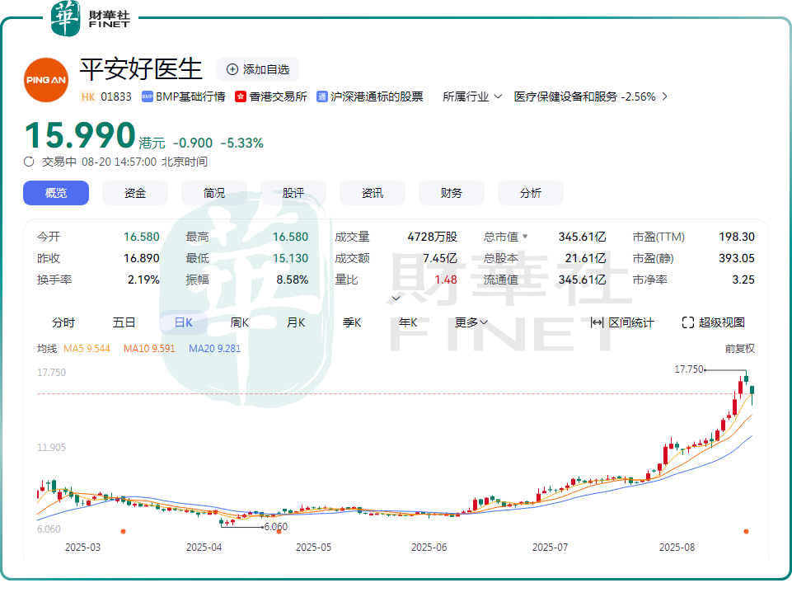The image size is (792, 597).
Task: Click the current price 15.990
Action: click(x=80, y=135)
